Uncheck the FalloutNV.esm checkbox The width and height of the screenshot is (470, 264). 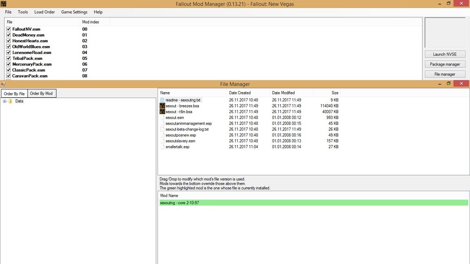point(8,29)
